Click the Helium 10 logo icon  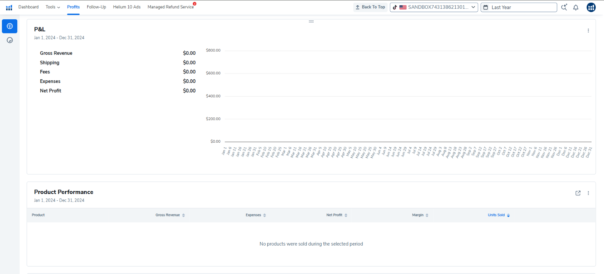[x=9, y=8]
